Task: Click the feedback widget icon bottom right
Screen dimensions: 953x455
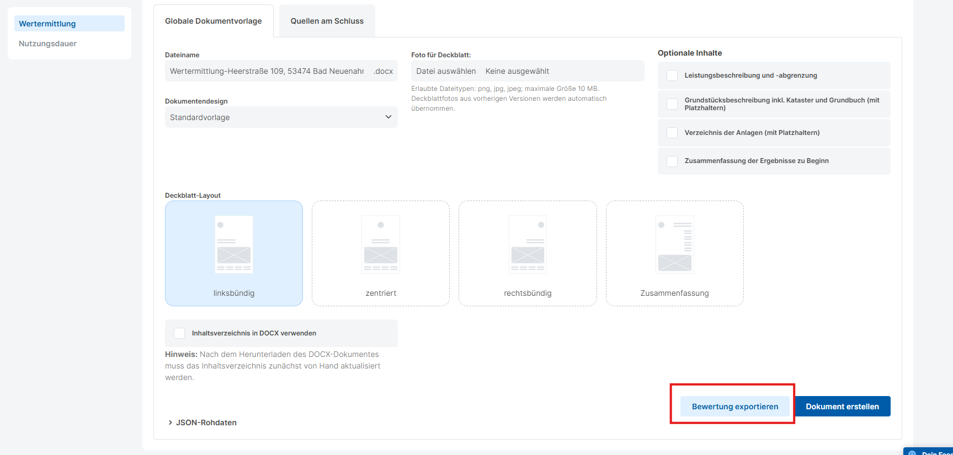Action: click(912, 452)
